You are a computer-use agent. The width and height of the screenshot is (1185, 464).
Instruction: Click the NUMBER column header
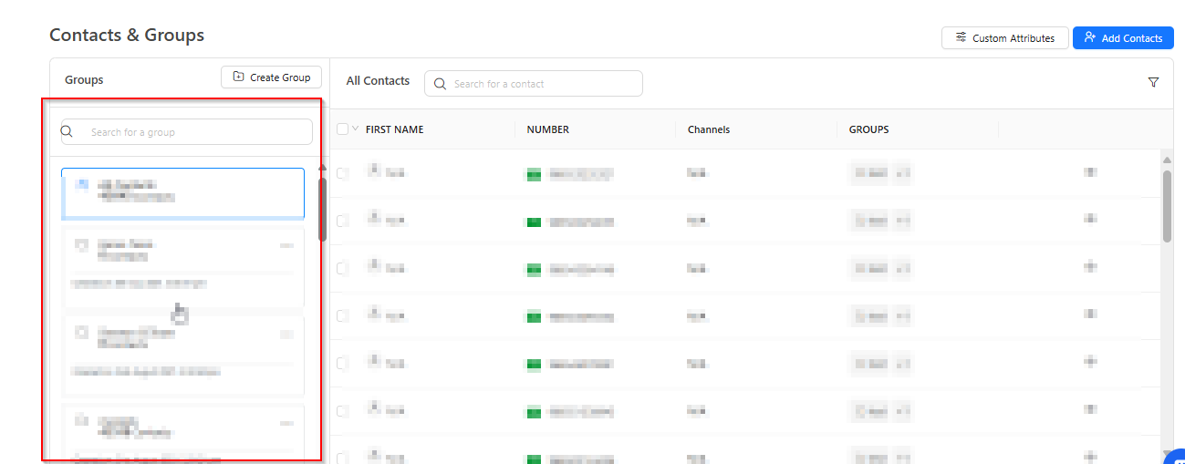pyautogui.click(x=547, y=129)
